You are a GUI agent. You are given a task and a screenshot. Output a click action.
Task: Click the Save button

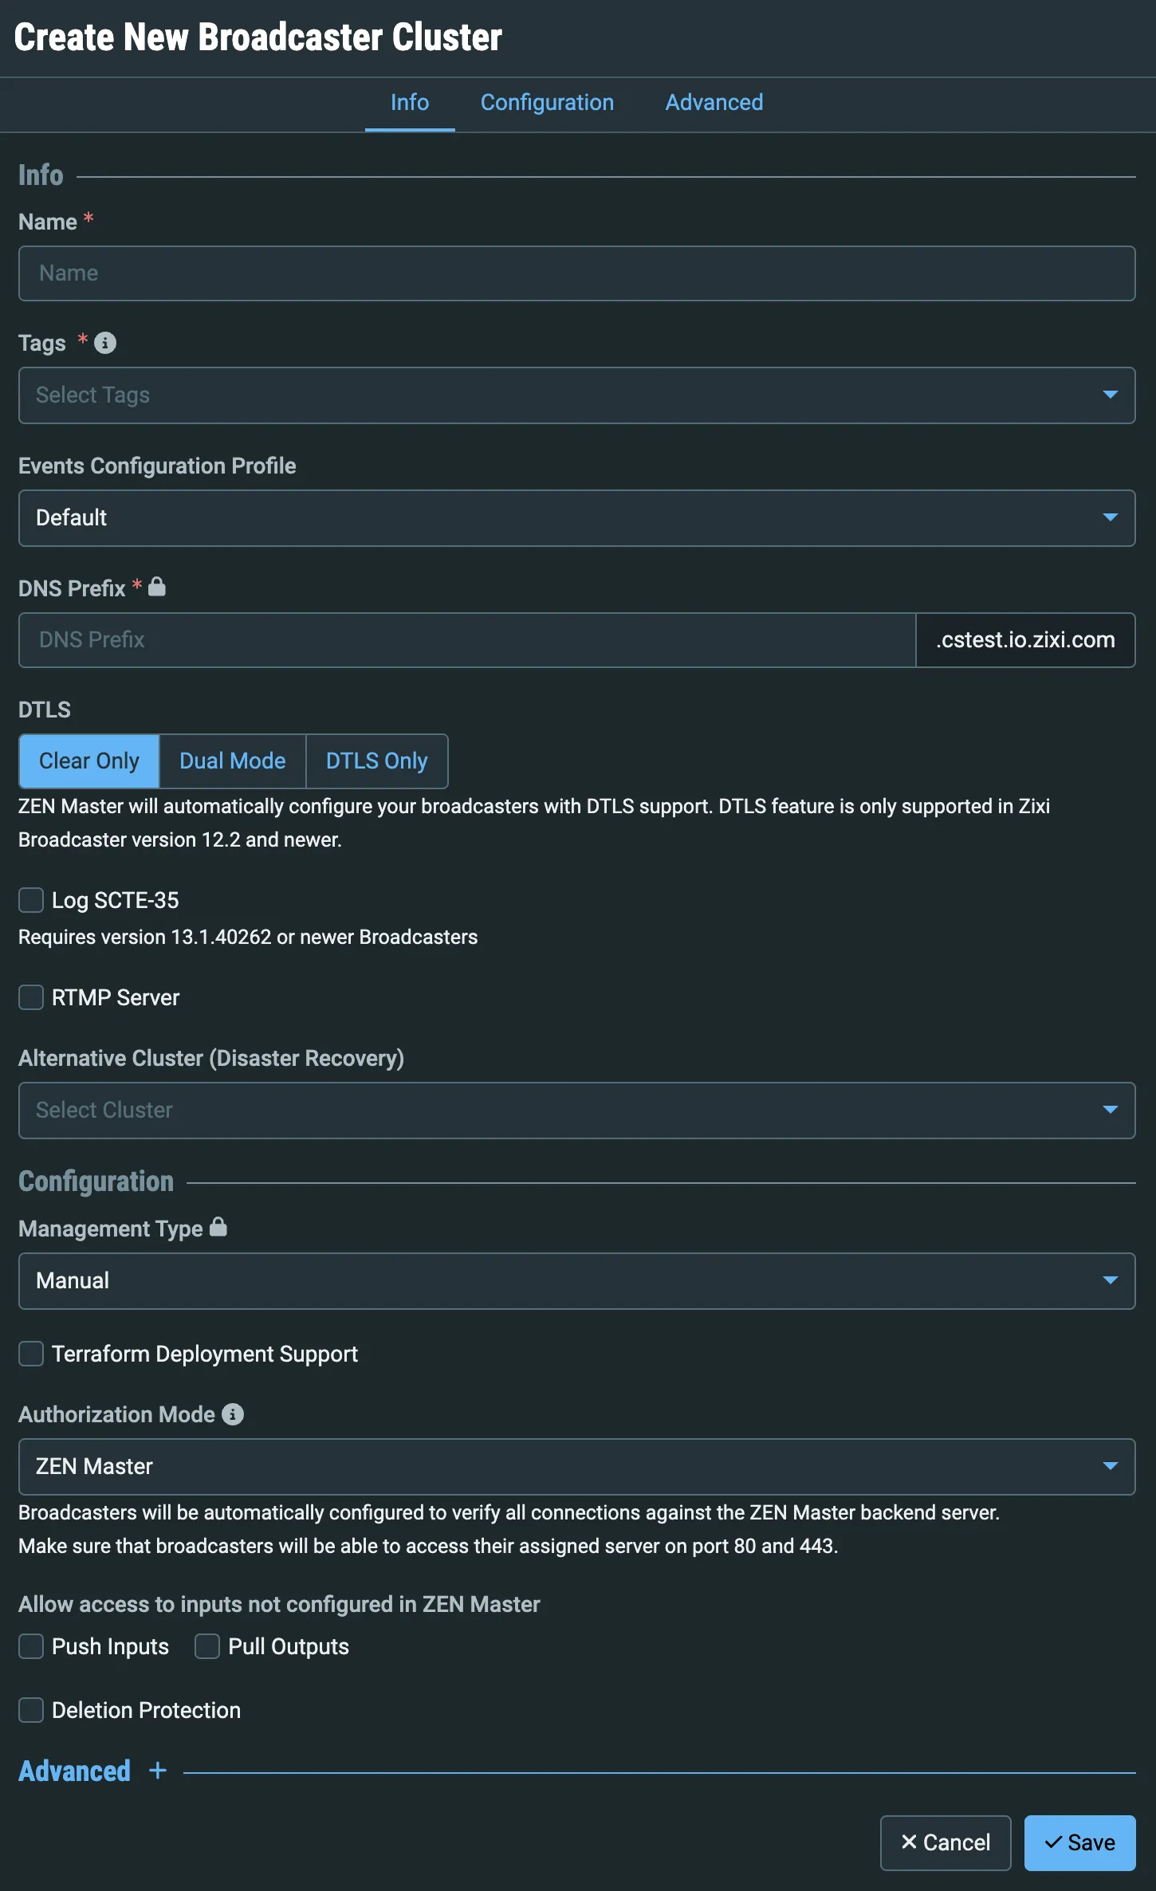point(1080,1843)
